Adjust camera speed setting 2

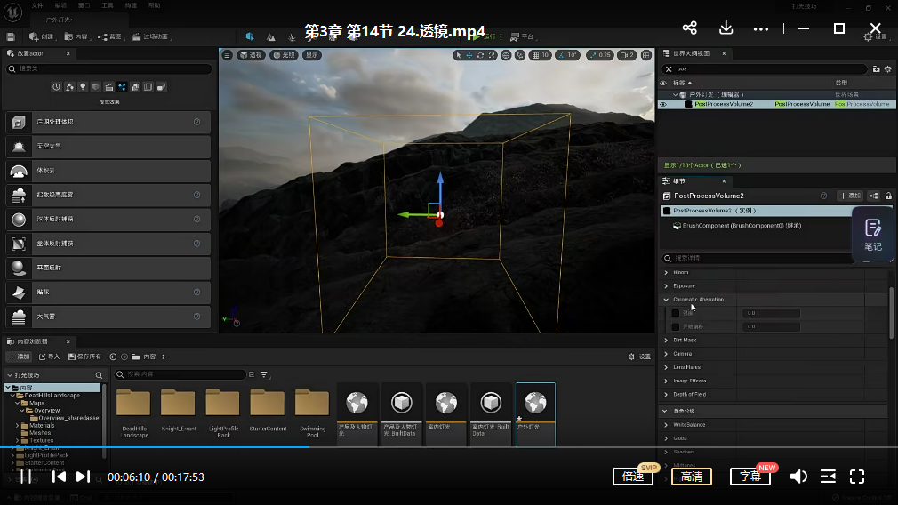click(x=627, y=55)
